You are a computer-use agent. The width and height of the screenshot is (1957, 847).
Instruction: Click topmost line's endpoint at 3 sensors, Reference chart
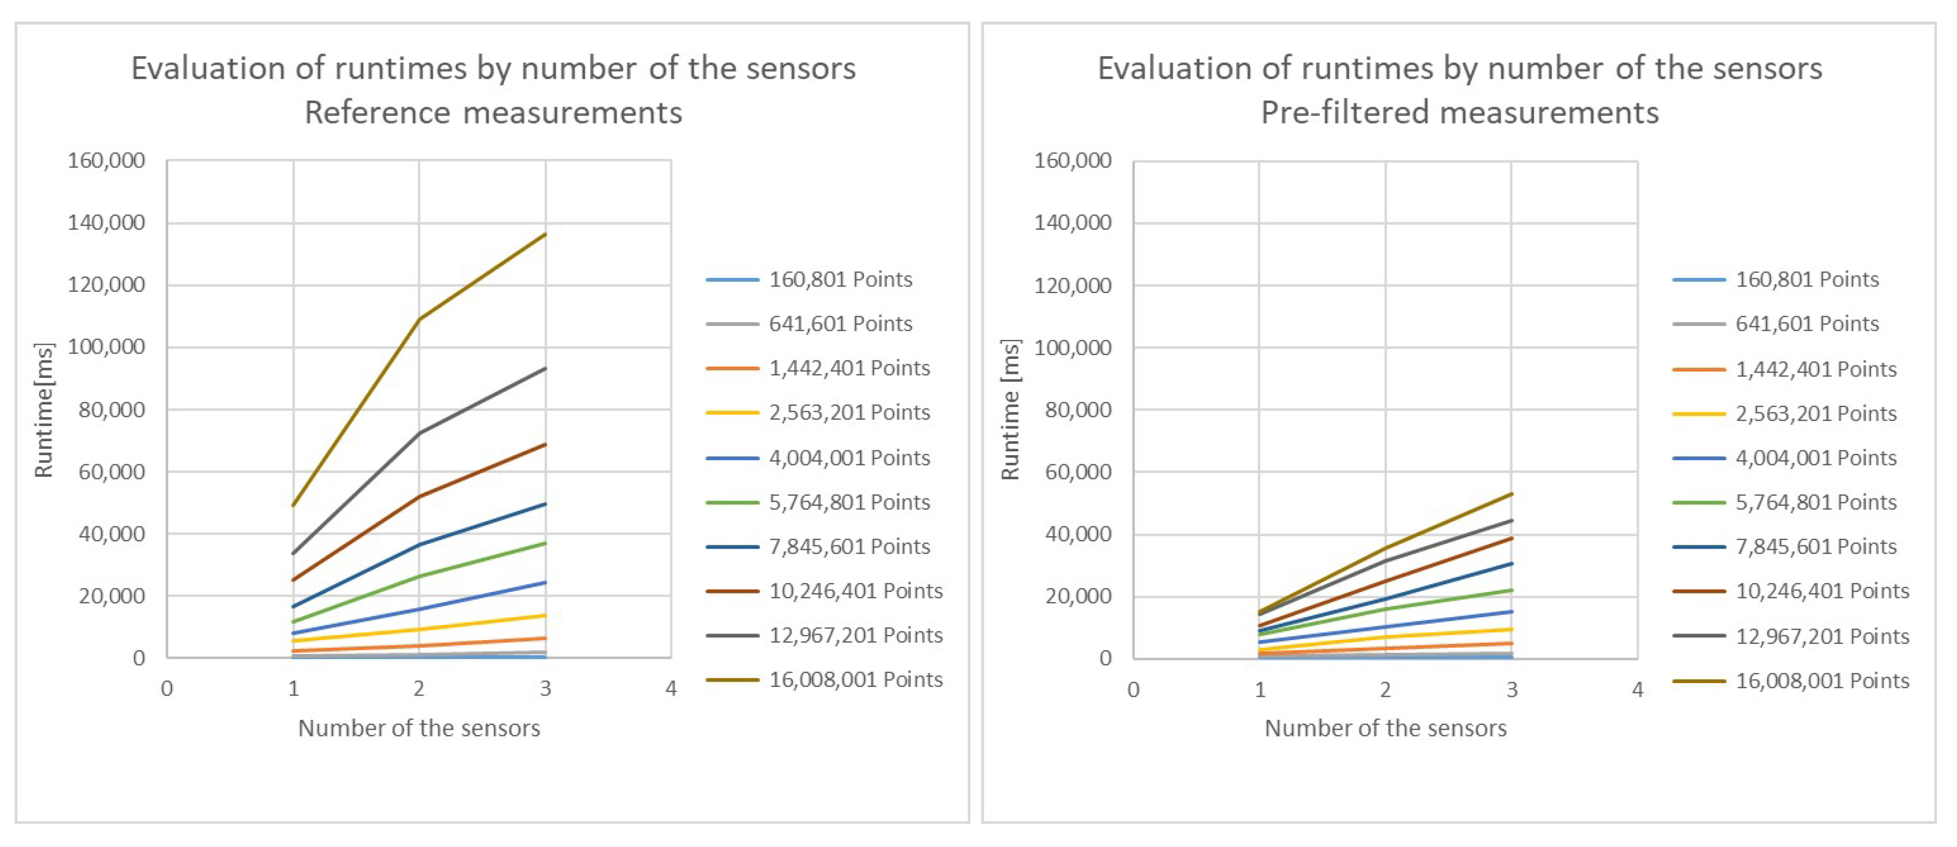(545, 234)
